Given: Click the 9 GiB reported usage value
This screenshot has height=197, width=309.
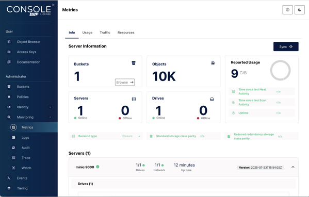Looking at the screenshot, I should 239,73.
